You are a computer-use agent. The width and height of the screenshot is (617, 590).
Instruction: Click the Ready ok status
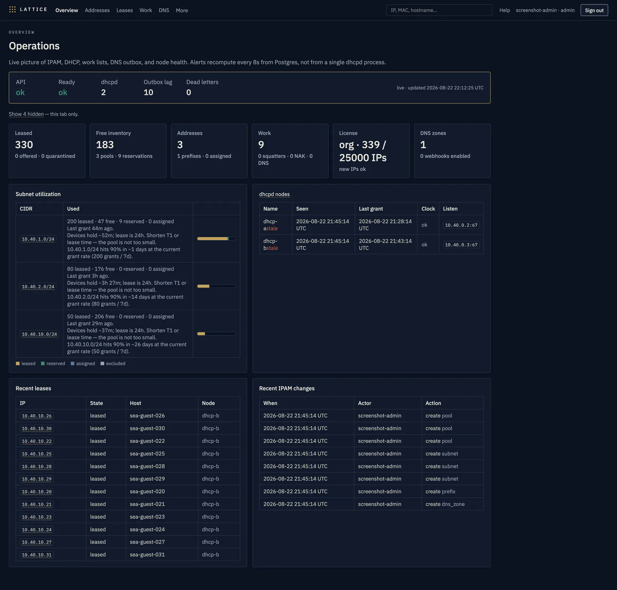(x=63, y=93)
